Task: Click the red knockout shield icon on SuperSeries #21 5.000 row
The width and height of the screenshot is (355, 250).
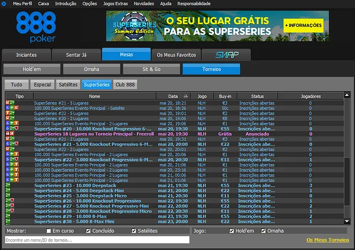Action: coord(17,144)
